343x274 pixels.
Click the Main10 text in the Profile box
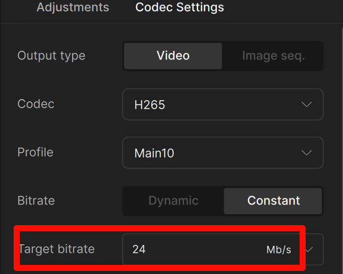click(154, 153)
